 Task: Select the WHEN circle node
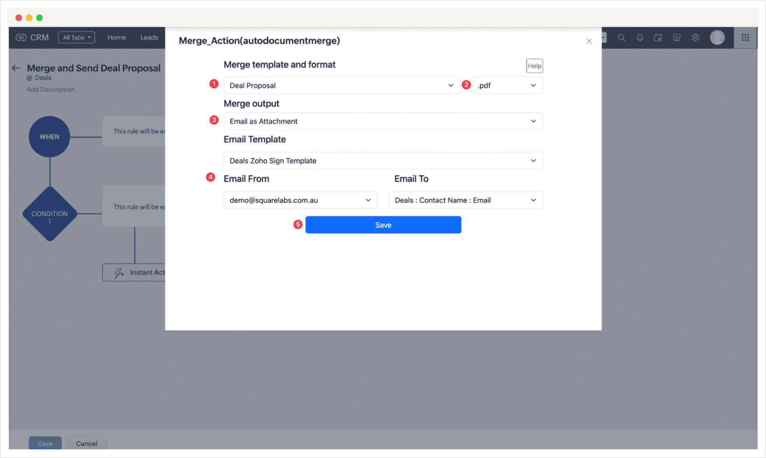(50, 136)
